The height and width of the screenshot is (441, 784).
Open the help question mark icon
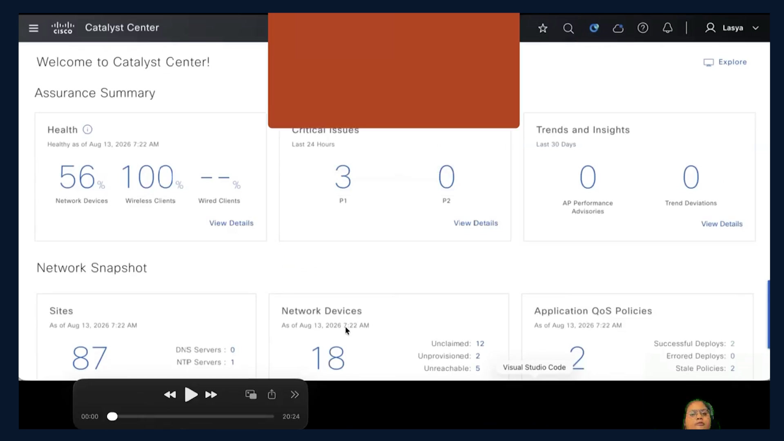[643, 28]
